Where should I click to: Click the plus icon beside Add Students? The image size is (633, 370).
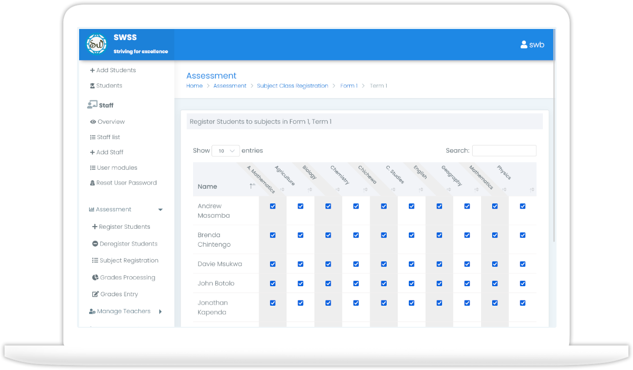click(x=92, y=70)
